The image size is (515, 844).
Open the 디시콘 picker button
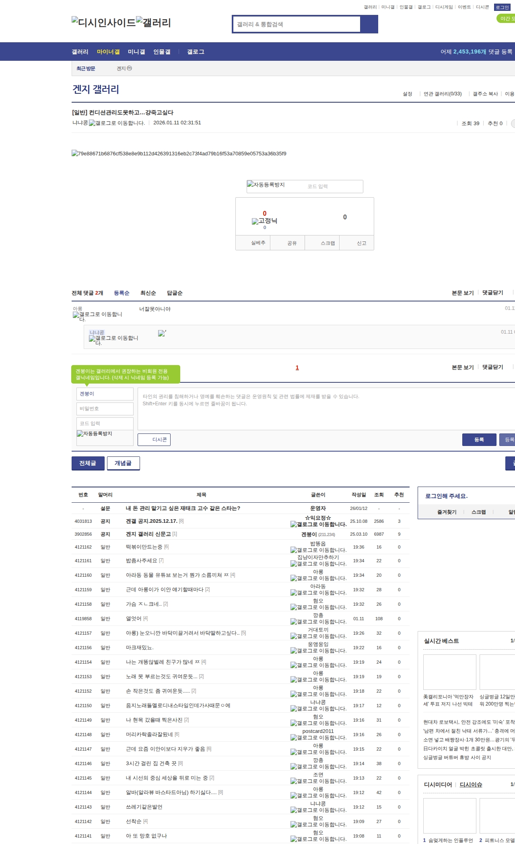(x=154, y=440)
